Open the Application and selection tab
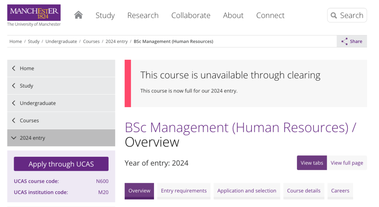379x207 pixels. (247, 191)
